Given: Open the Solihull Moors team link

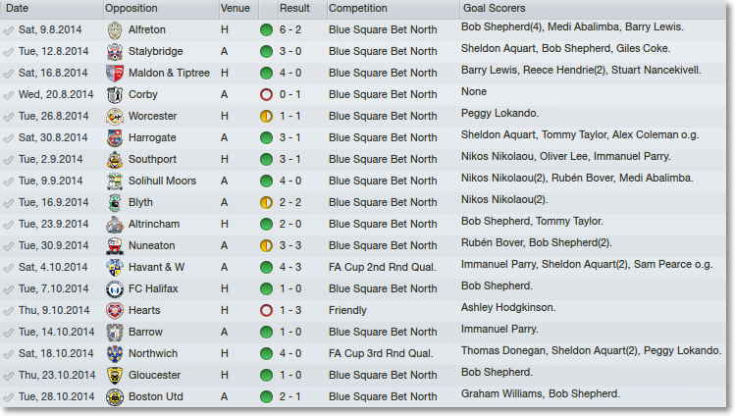Looking at the screenshot, I should coord(162,181).
